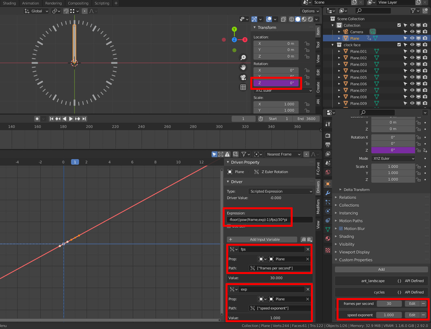Open the Render properties tab icon

pos(328,135)
